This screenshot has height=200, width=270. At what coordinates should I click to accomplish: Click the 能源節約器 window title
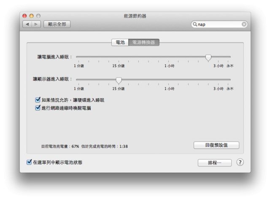[135, 16]
